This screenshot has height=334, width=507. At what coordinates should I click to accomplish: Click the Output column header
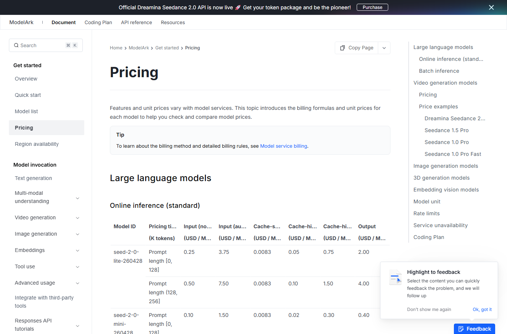click(367, 226)
